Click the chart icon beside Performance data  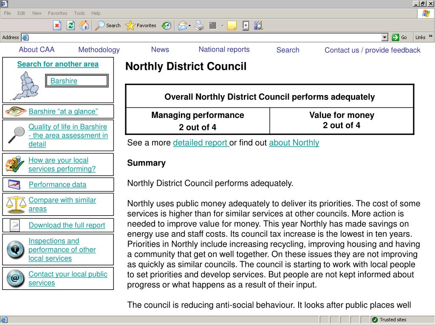[x=14, y=185]
